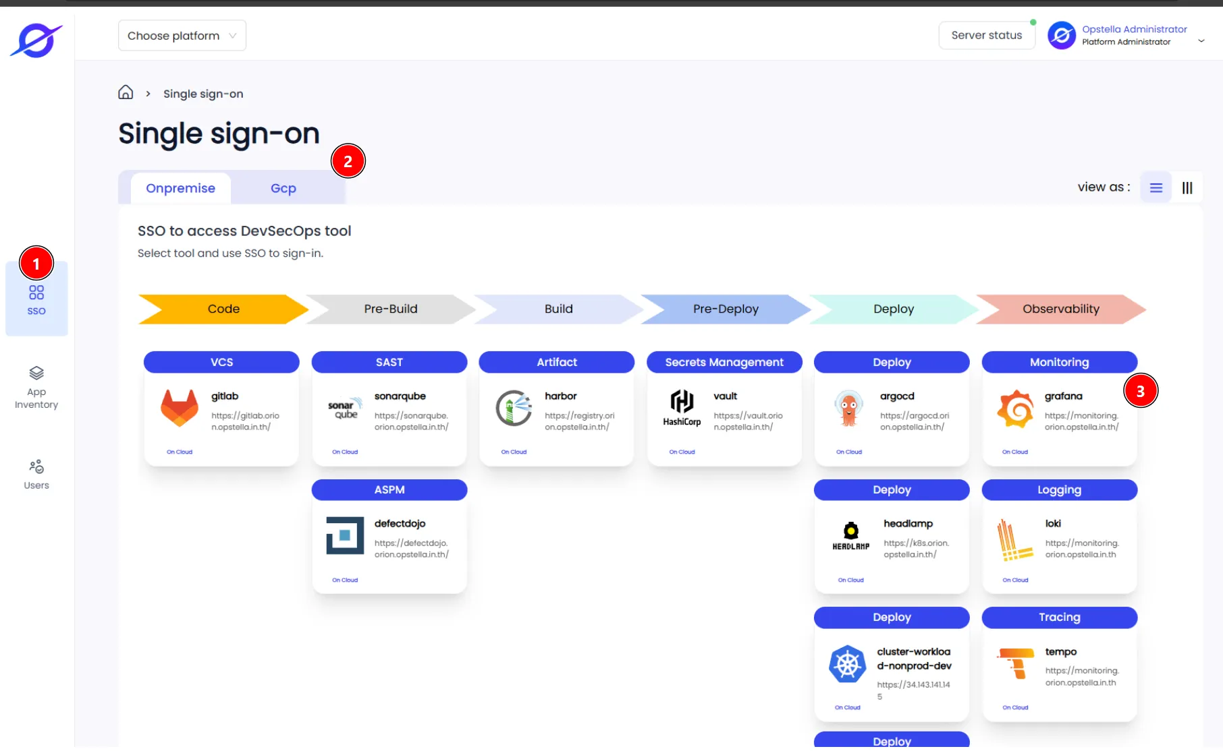The height and width of the screenshot is (751, 1223).
Task: Switch to the Gcp tab
Action: 283,188
